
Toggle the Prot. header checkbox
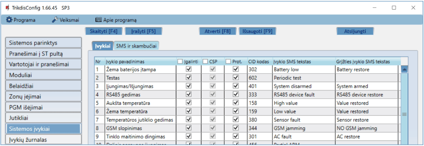(x=228, y=62)
